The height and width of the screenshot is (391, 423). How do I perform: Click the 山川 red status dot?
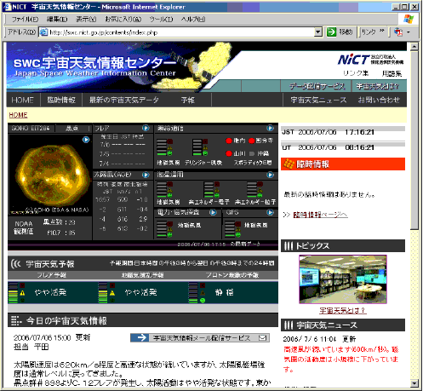(x=229, y=153)
